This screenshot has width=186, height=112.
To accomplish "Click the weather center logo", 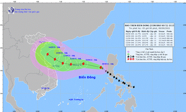I will click(x=11, y=10).
